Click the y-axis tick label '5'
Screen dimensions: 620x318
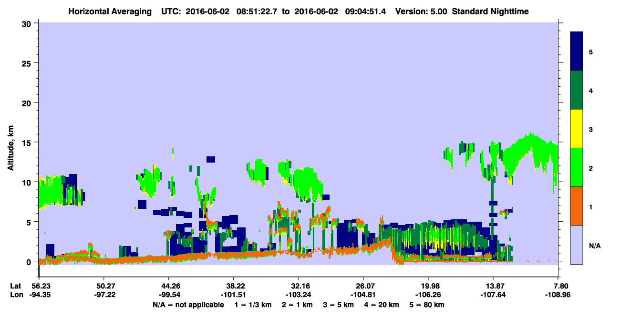coord(30,222)
